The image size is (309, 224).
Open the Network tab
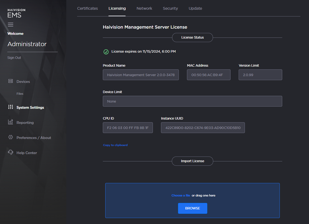click(144, 8)
